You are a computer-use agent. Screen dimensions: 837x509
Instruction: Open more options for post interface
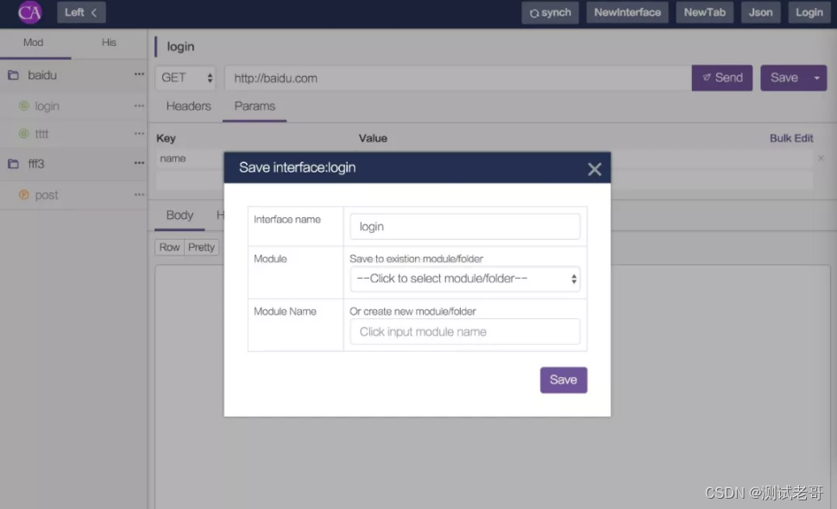(139, 195)
